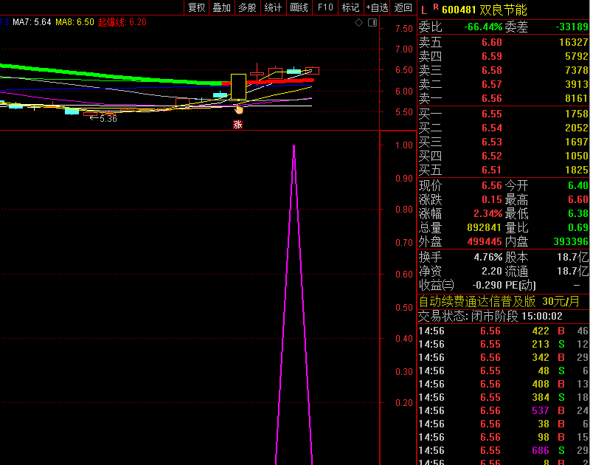Click the red 涨 marker under the candlestick
Viewport: 590px width, 465px height.
point(237,125)
